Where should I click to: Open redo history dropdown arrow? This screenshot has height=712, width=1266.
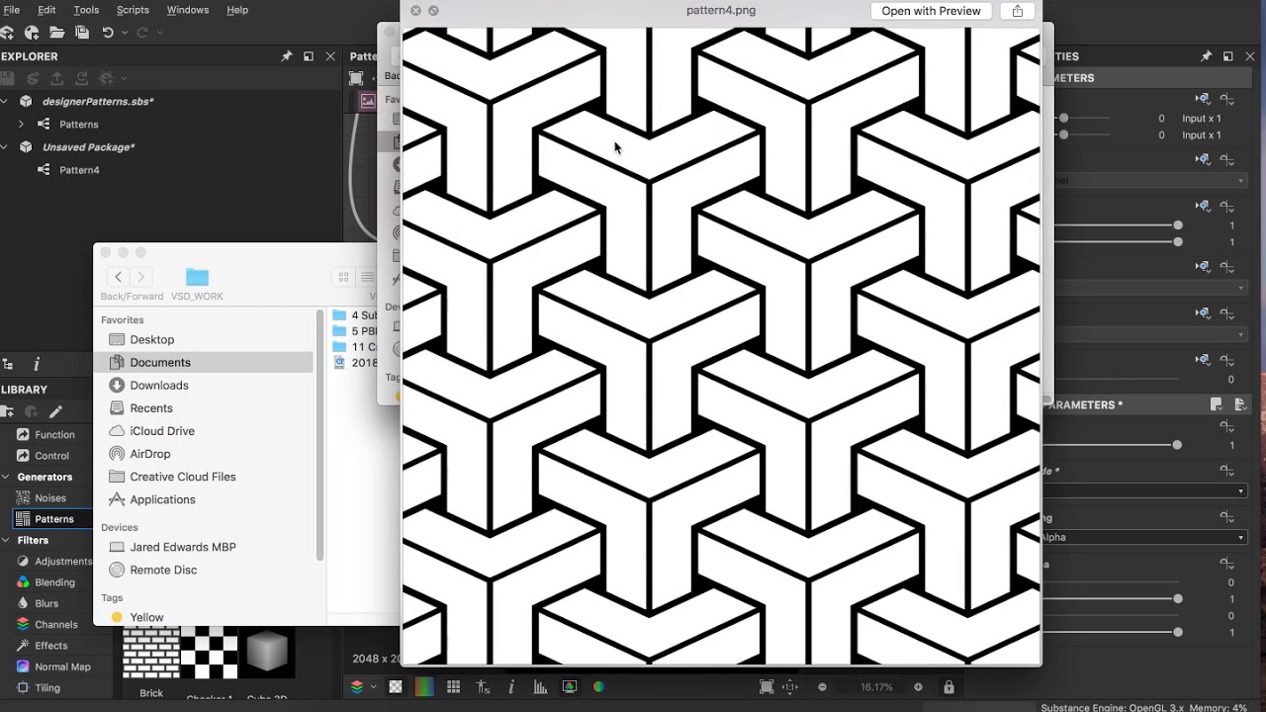tap(159, 33)
